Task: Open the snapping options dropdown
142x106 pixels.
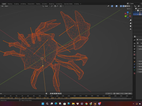Action: point(58,6)
